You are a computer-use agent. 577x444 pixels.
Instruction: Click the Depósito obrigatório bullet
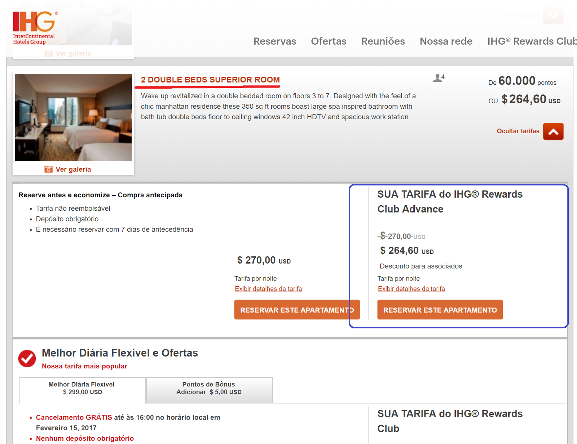[67, 219]
